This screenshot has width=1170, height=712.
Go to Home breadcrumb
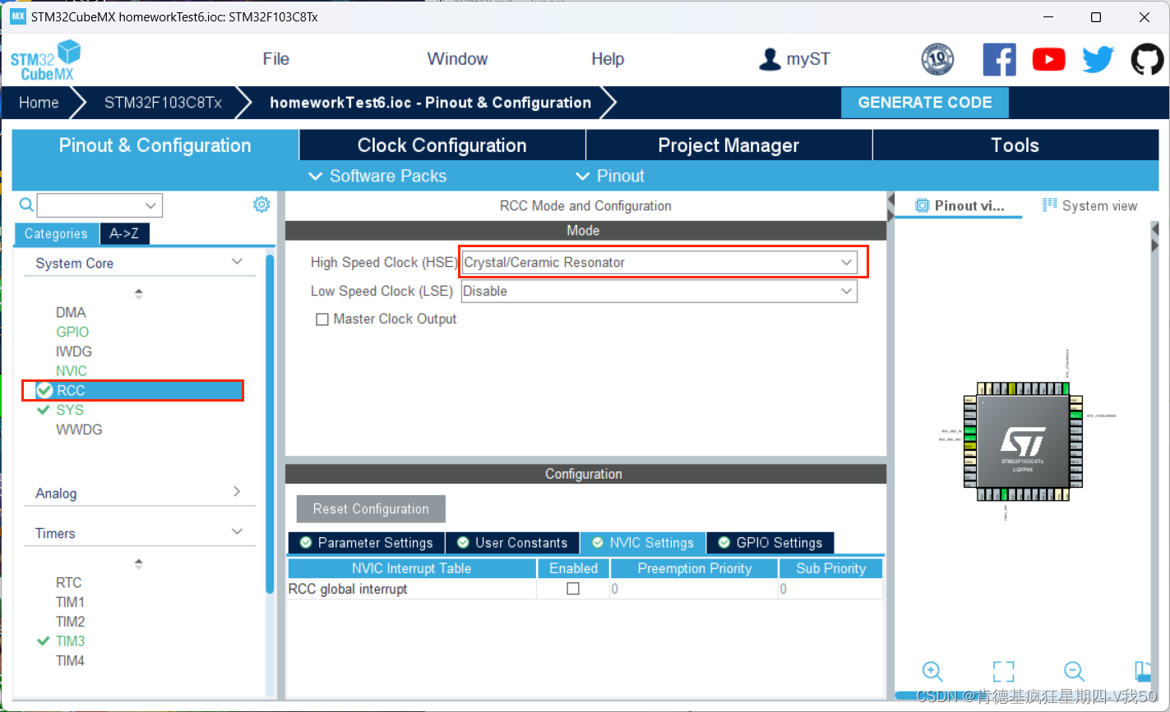tap(39, 103)
